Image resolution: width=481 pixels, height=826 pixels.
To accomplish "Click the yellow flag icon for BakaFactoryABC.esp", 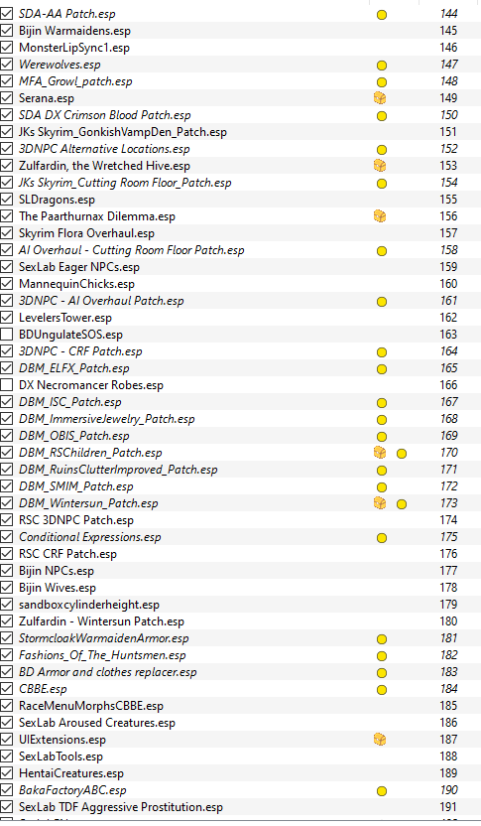I will click(x=382, y=790).
